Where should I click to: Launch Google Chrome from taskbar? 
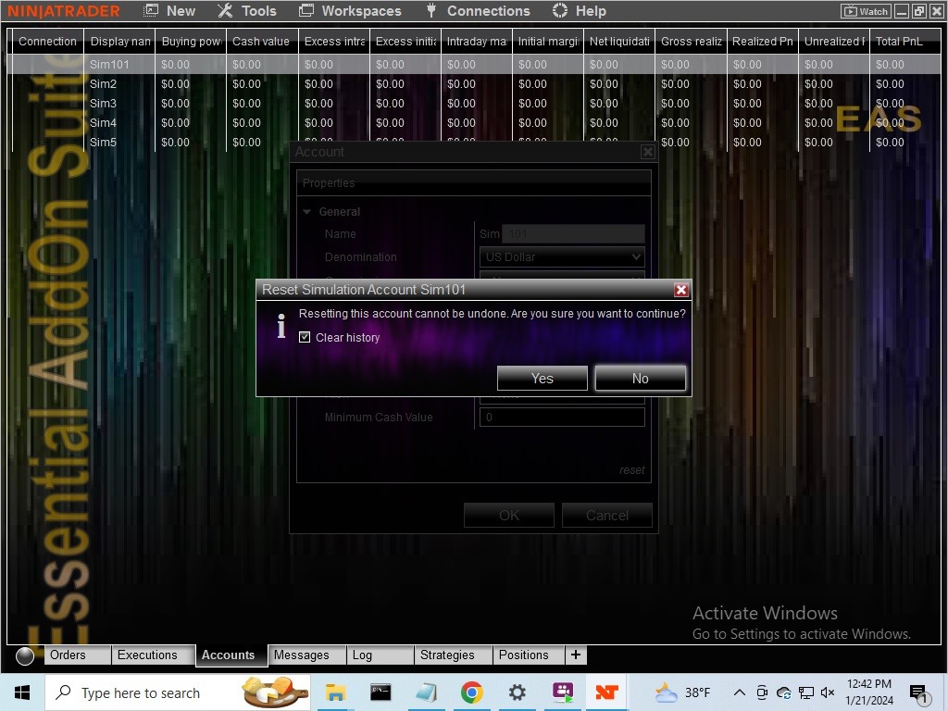click(x=471, y=692)
